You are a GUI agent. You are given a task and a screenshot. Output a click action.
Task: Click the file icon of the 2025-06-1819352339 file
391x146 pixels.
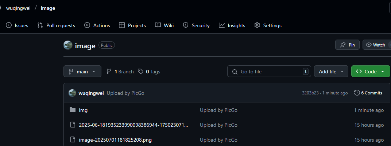coord(73,125)
